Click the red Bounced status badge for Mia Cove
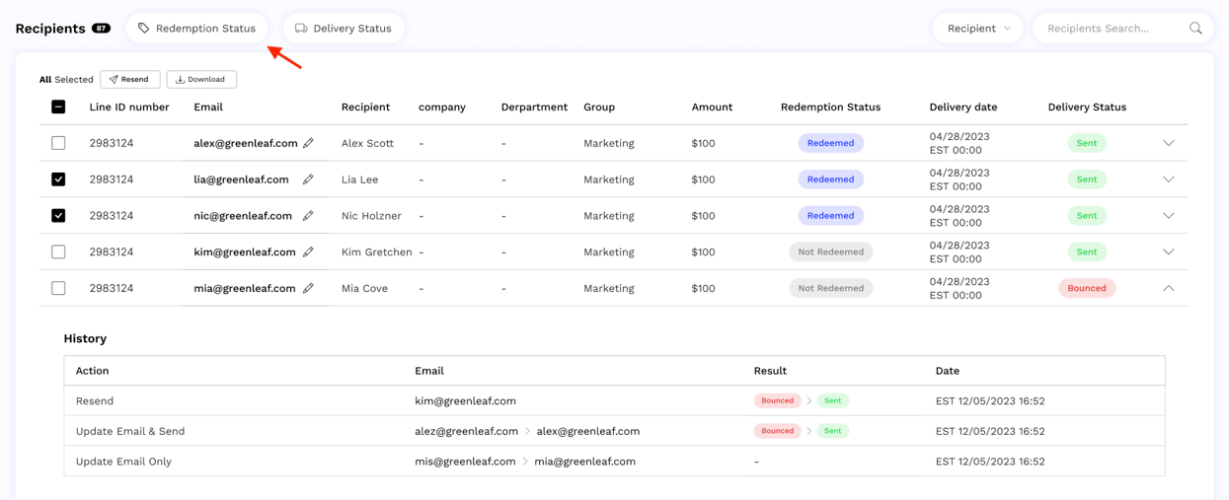Screen dimensions: 1229x500 (1086, 288)
